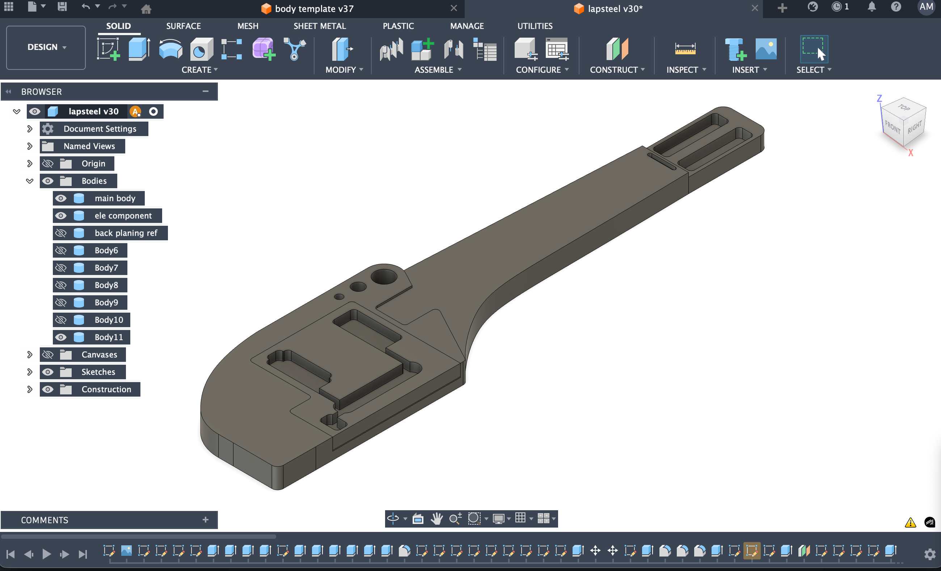Open the CONSTRUCT menu
Screen dimensions: 941x571
tap(617, 70)
